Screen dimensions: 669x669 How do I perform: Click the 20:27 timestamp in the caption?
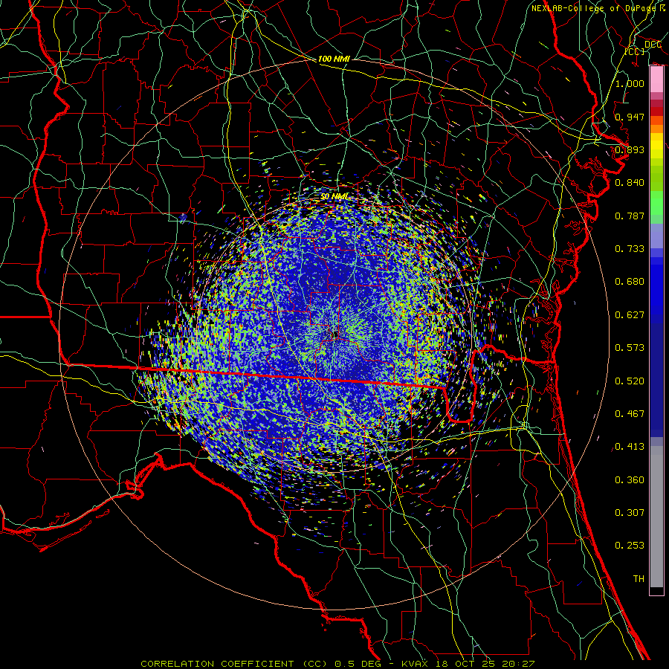pos(520,664)
